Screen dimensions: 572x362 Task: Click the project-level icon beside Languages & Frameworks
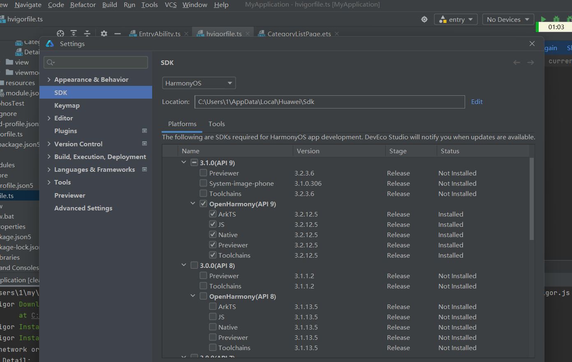tap(144, 169)
